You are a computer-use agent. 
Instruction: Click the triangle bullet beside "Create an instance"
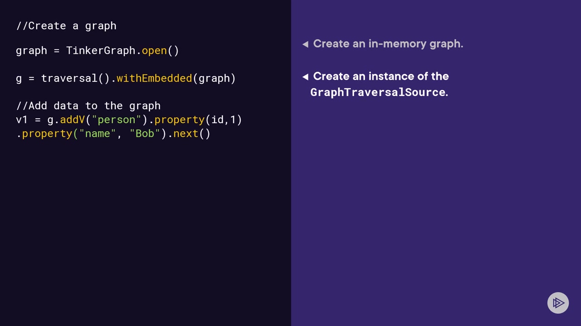(x=305, y=77)
